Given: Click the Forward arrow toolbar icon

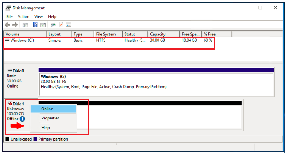Looking at the screenshot, I should click(15, 25).
